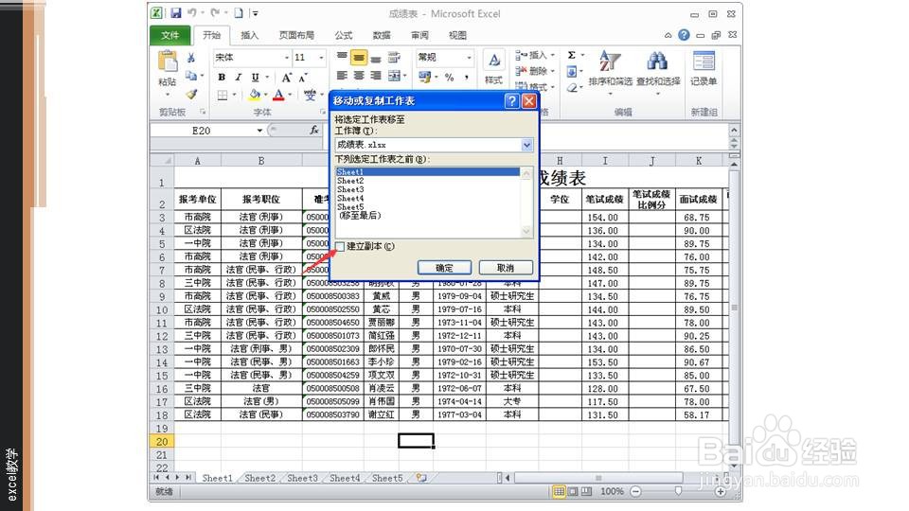Screen dimensions: 909x511
Task: Open the Merge and Center dropdown
Action: pos(404,76)
